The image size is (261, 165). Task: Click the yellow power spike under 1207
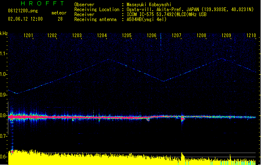click(x=182, y=156)
